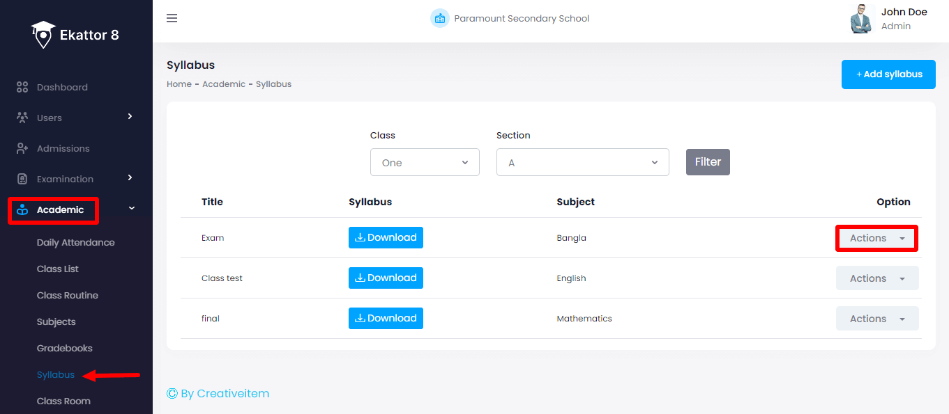Click the Dashboard grid icon in sidebar
Image resolution: width=949 pixels, height=414 pixels.
click(x=21, y=87)
